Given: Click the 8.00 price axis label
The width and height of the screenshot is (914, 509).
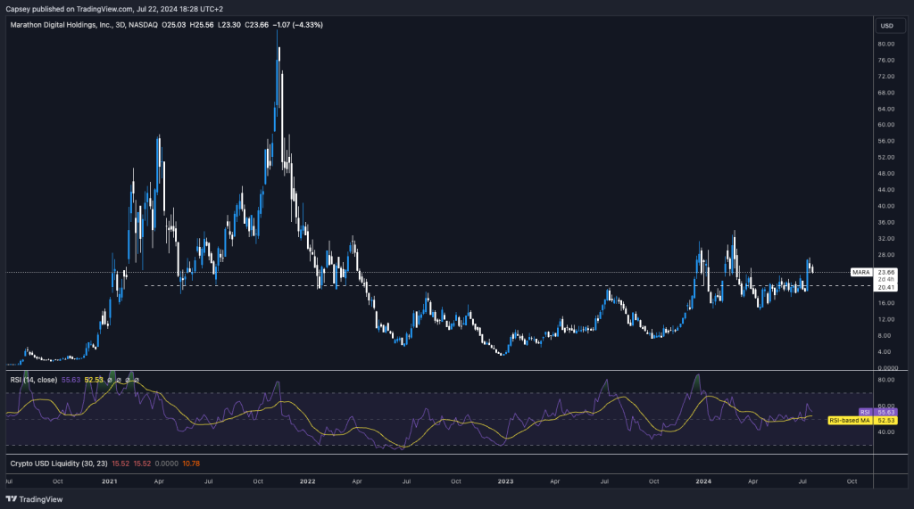Looking at the screenshot, I should tap(885, 336).
